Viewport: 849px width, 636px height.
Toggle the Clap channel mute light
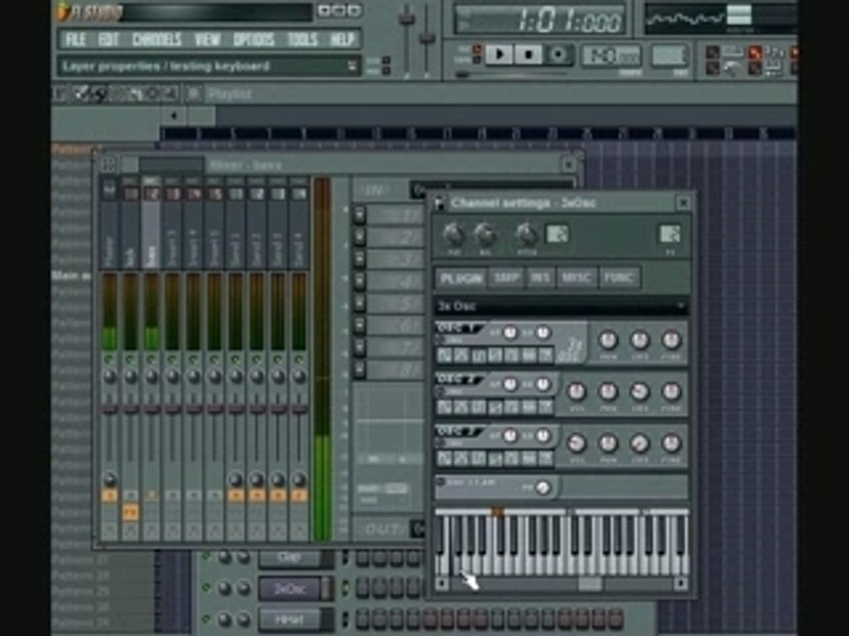click(206, 556)
